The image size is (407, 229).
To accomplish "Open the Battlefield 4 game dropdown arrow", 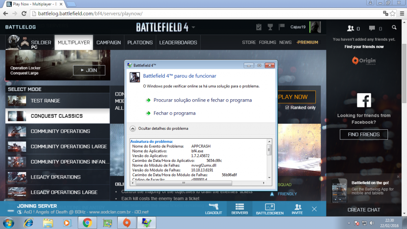I will click(193, 28).
